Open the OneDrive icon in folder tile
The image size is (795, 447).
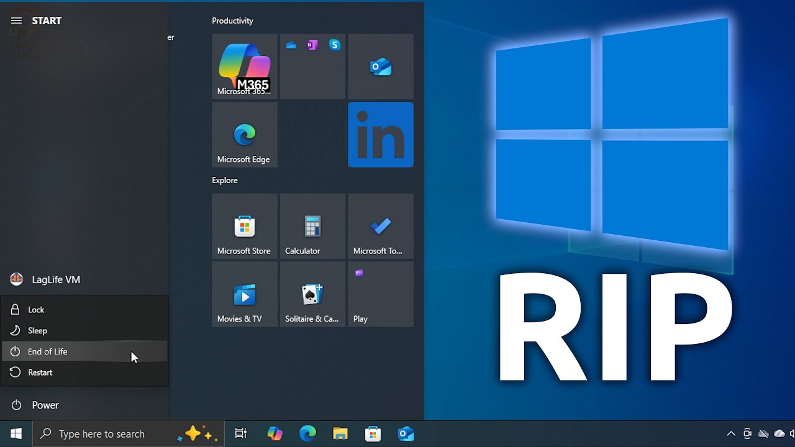click(x=291, y=45)
